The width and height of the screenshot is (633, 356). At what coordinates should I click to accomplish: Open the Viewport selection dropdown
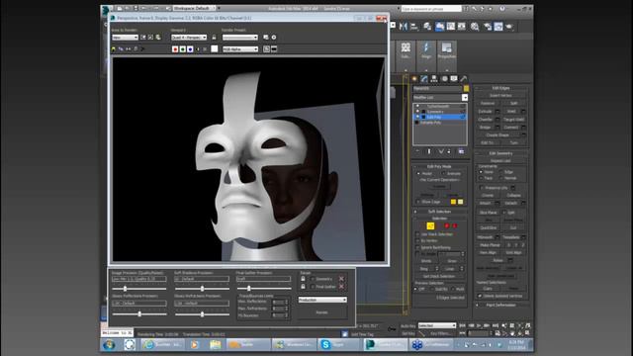pyautogui.click(x=189, y=38)
